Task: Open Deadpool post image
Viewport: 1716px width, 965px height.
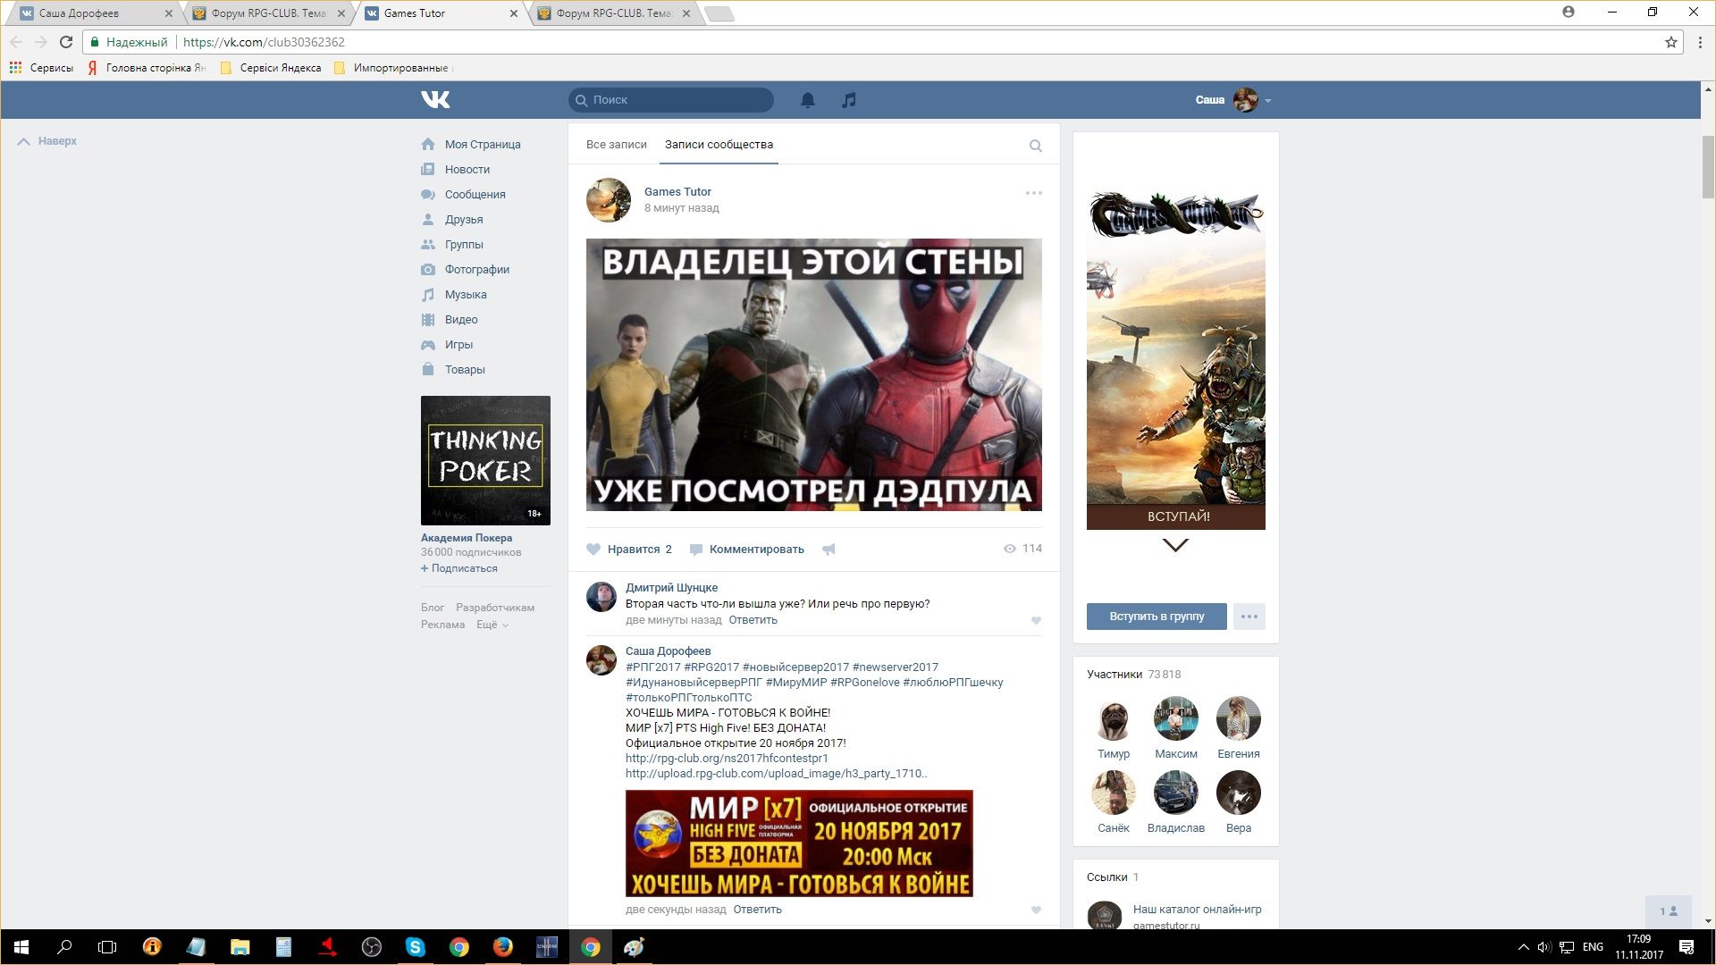Action: pyautogui.click(x=814, y=374)
